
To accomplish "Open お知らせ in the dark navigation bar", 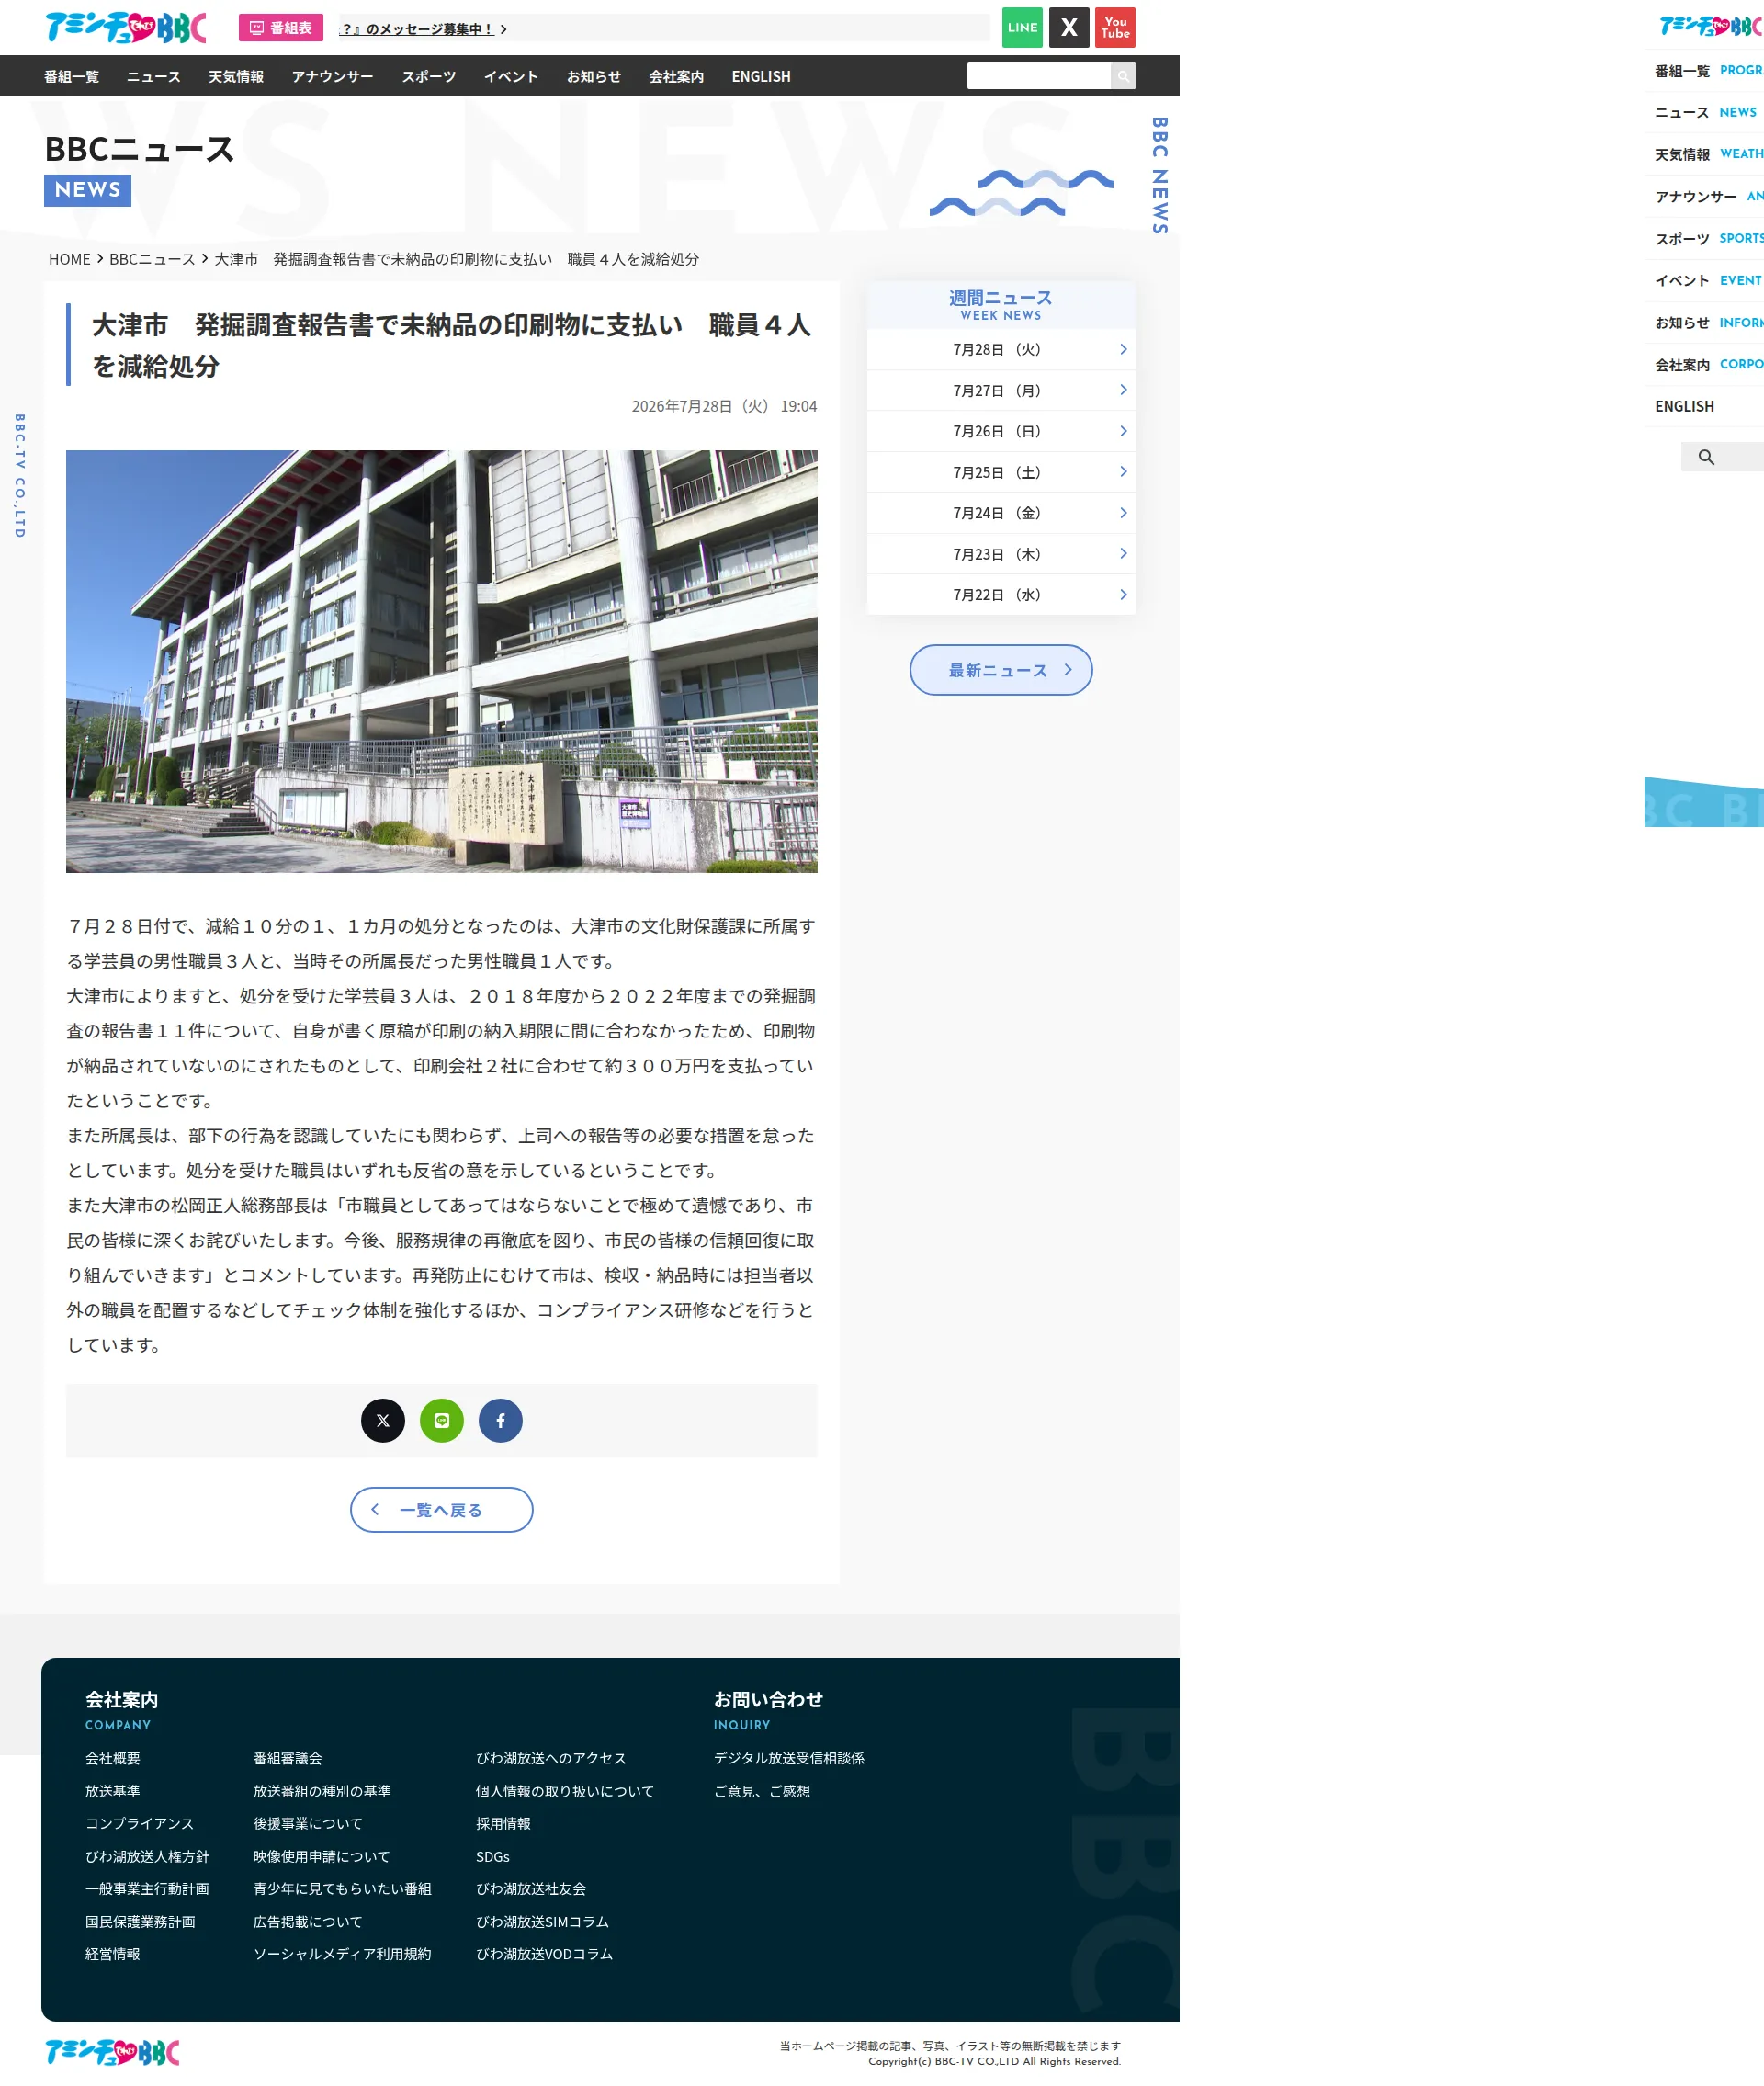I will pos(594,76).
